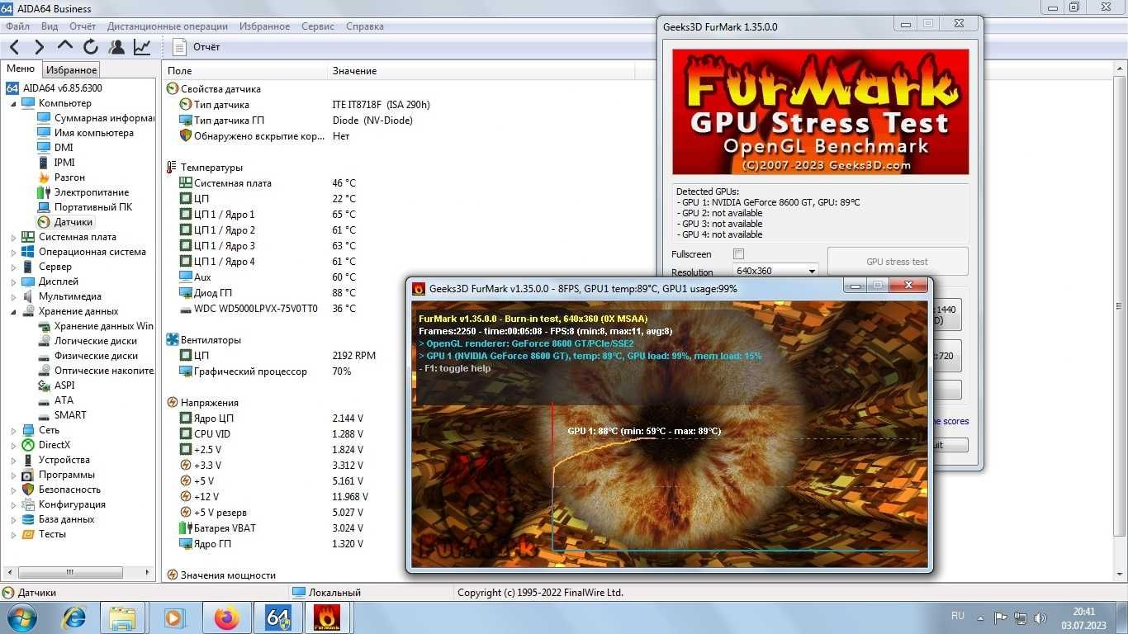This screenshot has height=634, width=1128.
Task: Click the forward arrow in AIDA64 toolbar
Action: pyautogui.click(x=39, y=47)
